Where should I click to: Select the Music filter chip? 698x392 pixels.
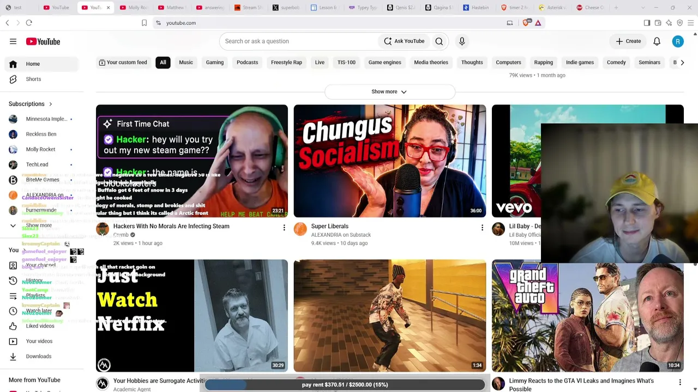(186, 63)
